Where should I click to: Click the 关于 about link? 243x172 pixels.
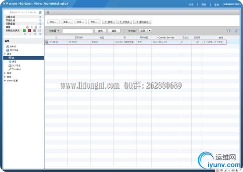click(191, 4)
